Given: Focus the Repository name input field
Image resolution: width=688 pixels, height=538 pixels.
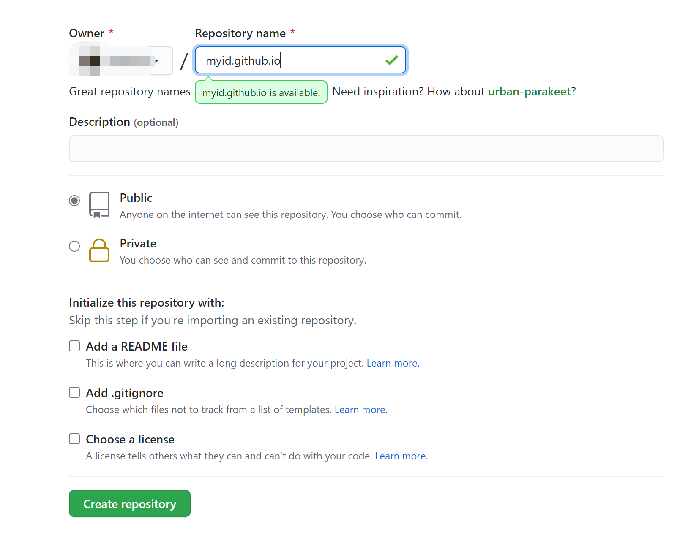Looking at the screenshot, I should click(x=292, y=60).
